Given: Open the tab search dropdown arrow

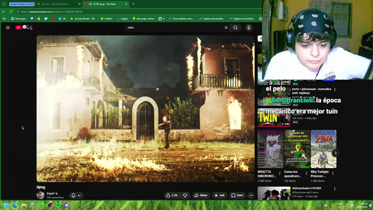Looking at the screenshot, I should pyautogui.click(x=4, y=4).
